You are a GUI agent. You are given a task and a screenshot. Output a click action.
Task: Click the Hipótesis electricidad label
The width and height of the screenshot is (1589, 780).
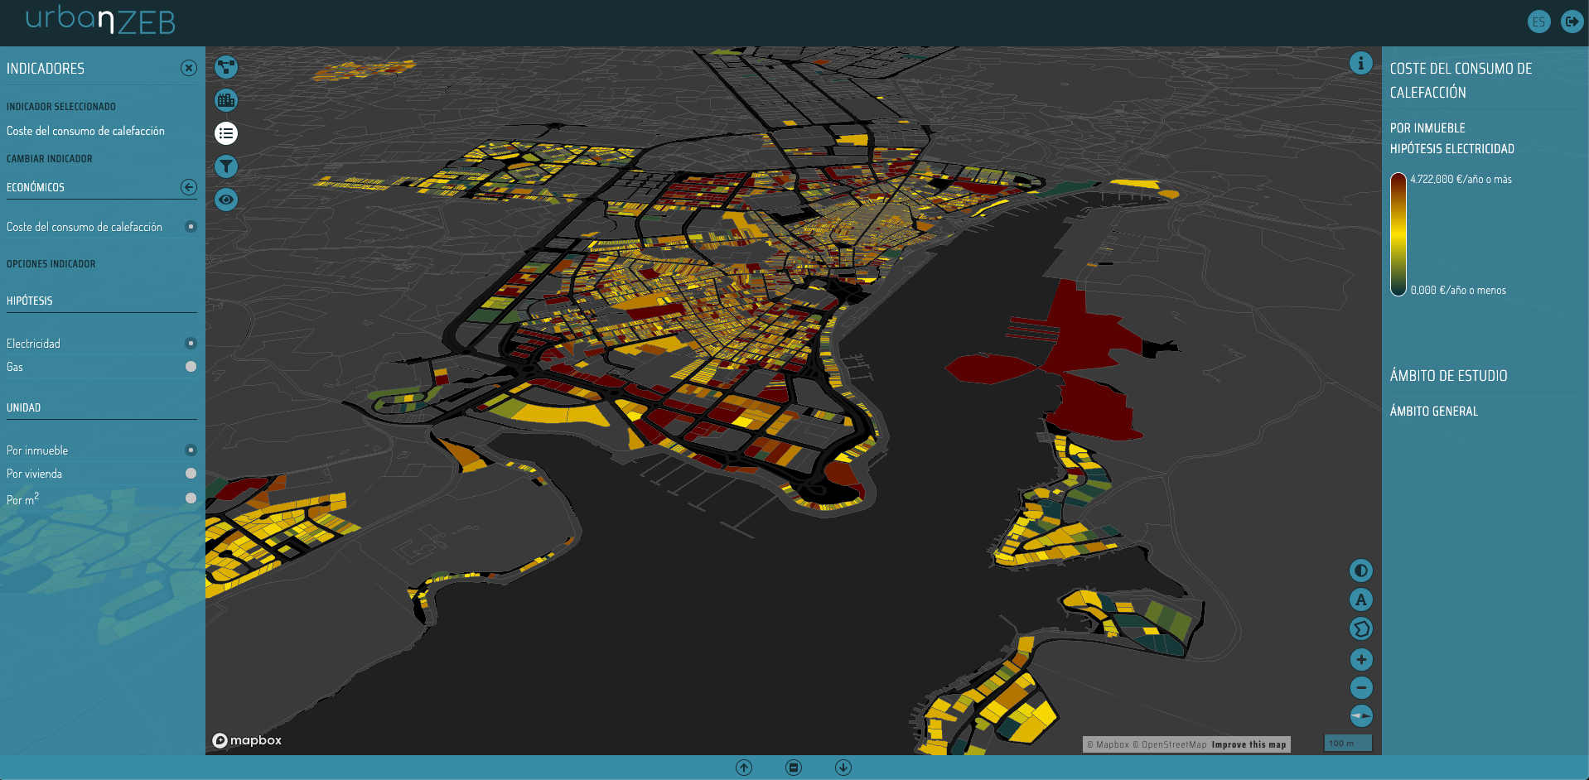pyautogui.click(x=1452, y=149)
